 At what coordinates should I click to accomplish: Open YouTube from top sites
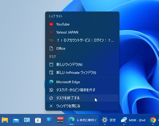[82, 24]
